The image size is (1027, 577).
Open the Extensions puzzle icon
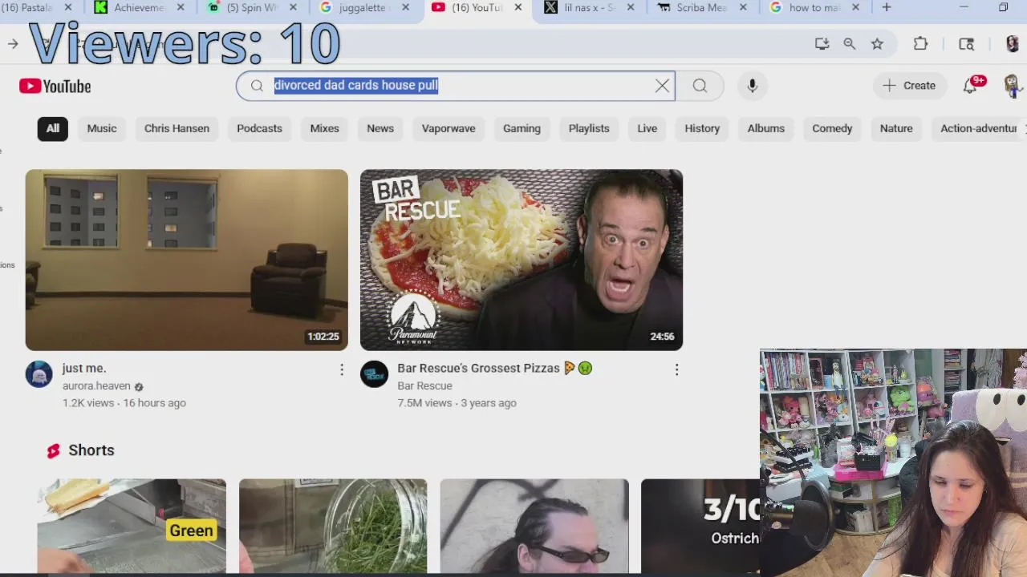920,44
